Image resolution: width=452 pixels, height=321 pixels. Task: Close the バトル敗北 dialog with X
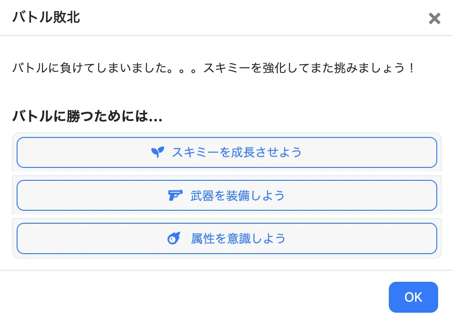pos(434,18)
